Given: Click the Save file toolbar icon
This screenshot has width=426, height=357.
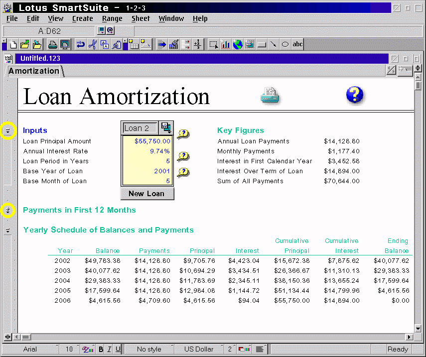Looking at the screenshot, I should pyautogui.click(x=37, y=44).
